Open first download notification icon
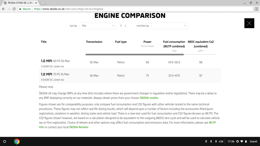 (206, 142)
